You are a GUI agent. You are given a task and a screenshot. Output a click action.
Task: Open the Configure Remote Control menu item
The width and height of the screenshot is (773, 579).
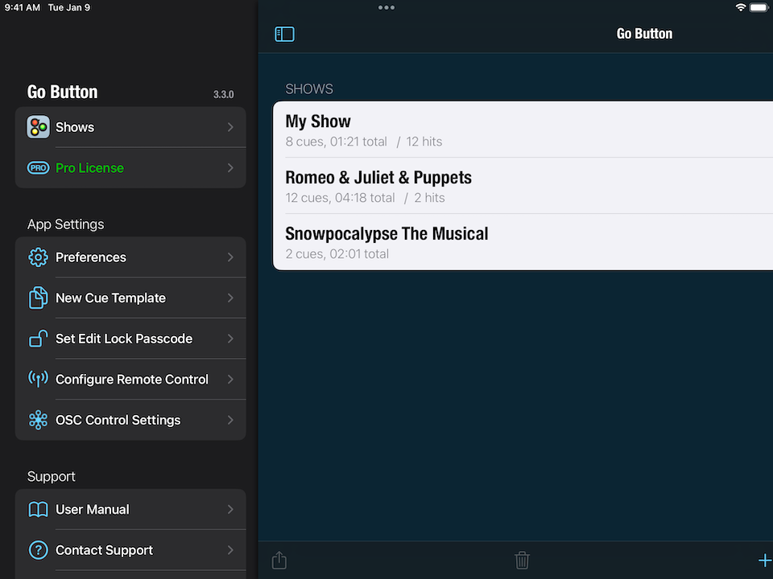132,380
